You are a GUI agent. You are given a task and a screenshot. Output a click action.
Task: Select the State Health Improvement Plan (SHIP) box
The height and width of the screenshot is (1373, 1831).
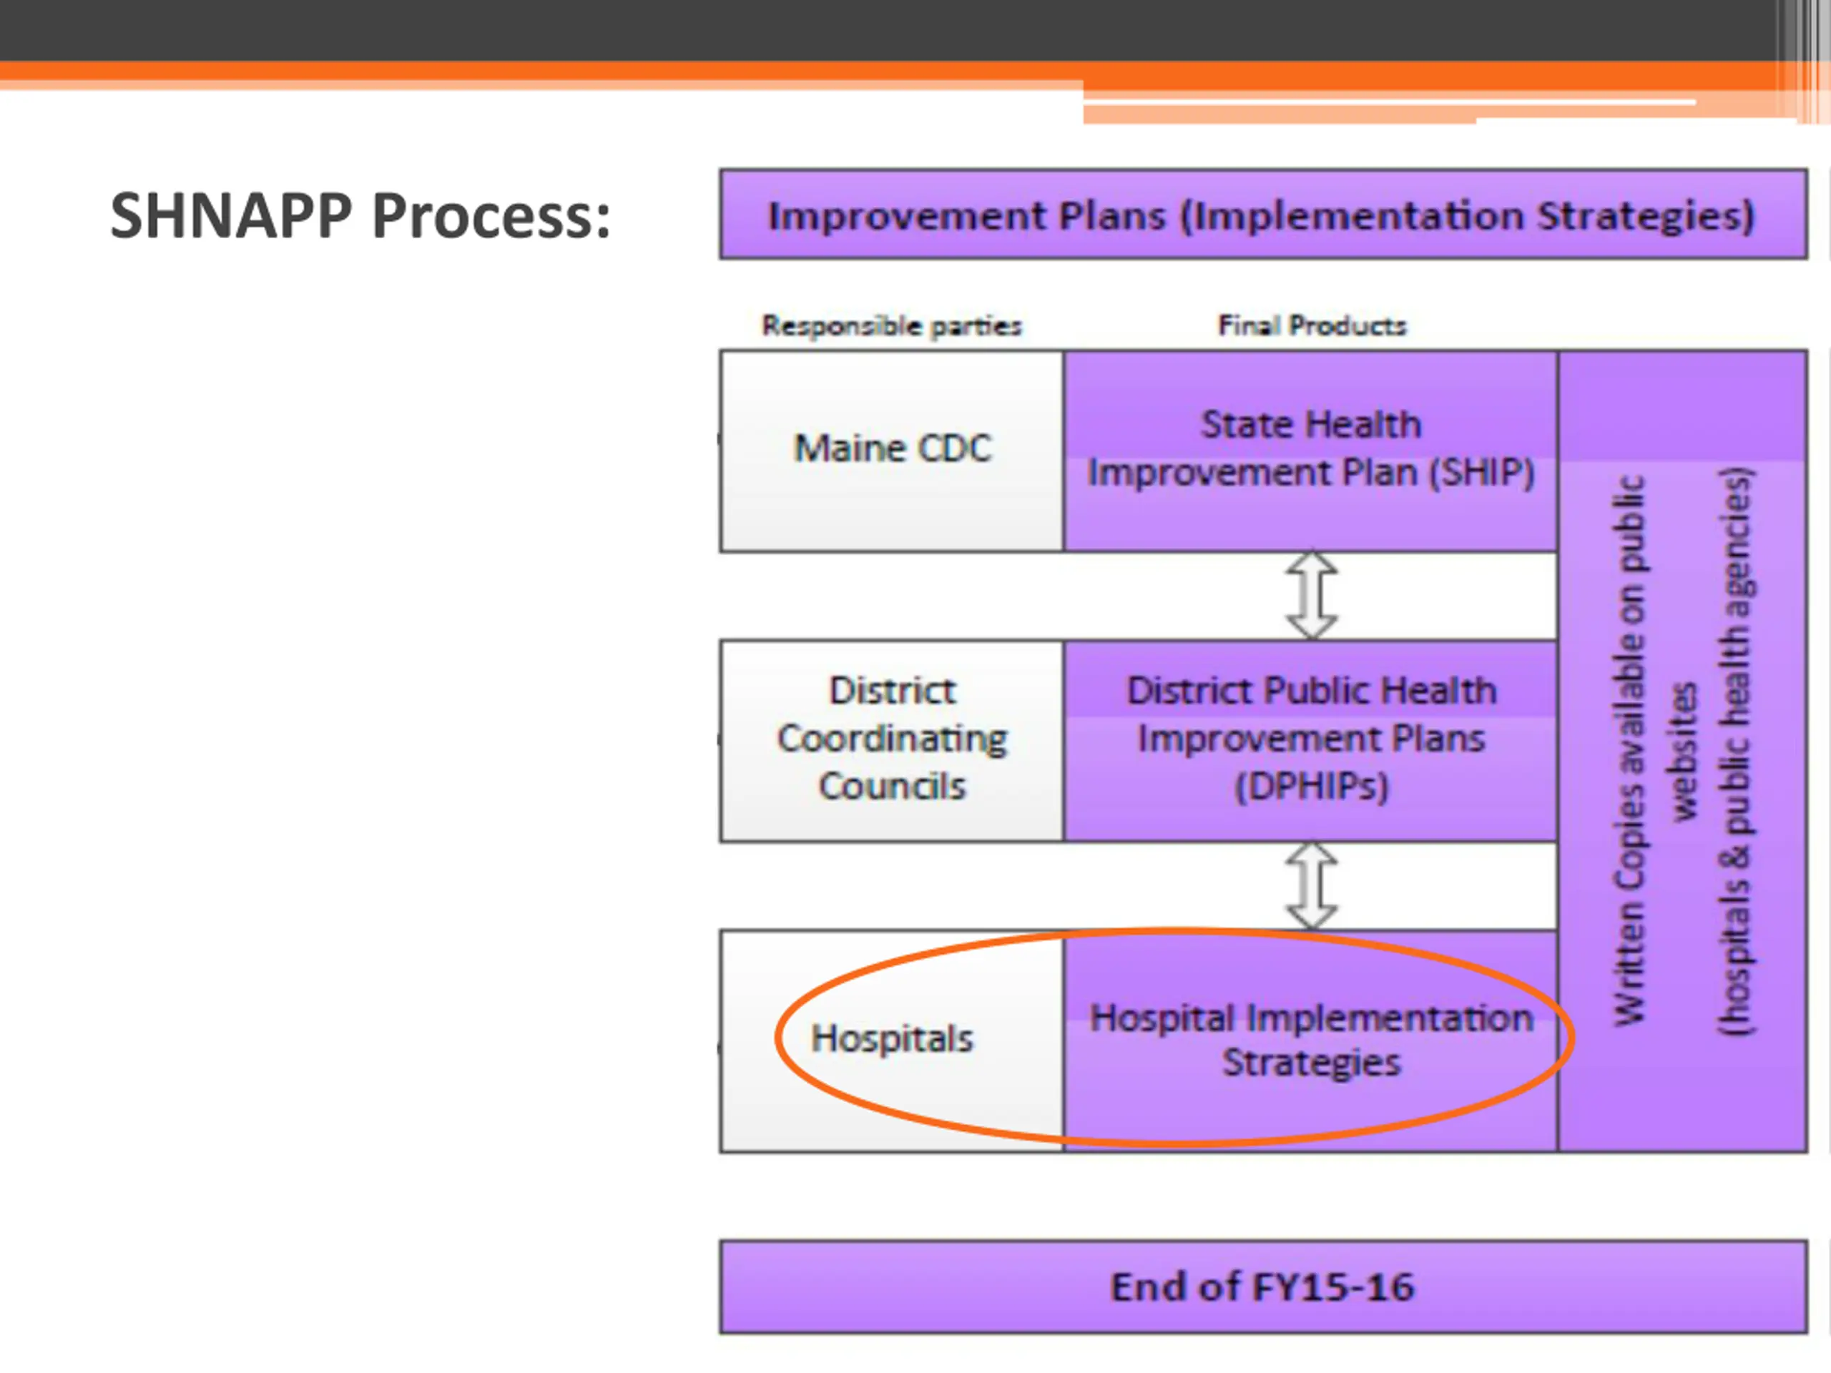[x=1310, y=451]
